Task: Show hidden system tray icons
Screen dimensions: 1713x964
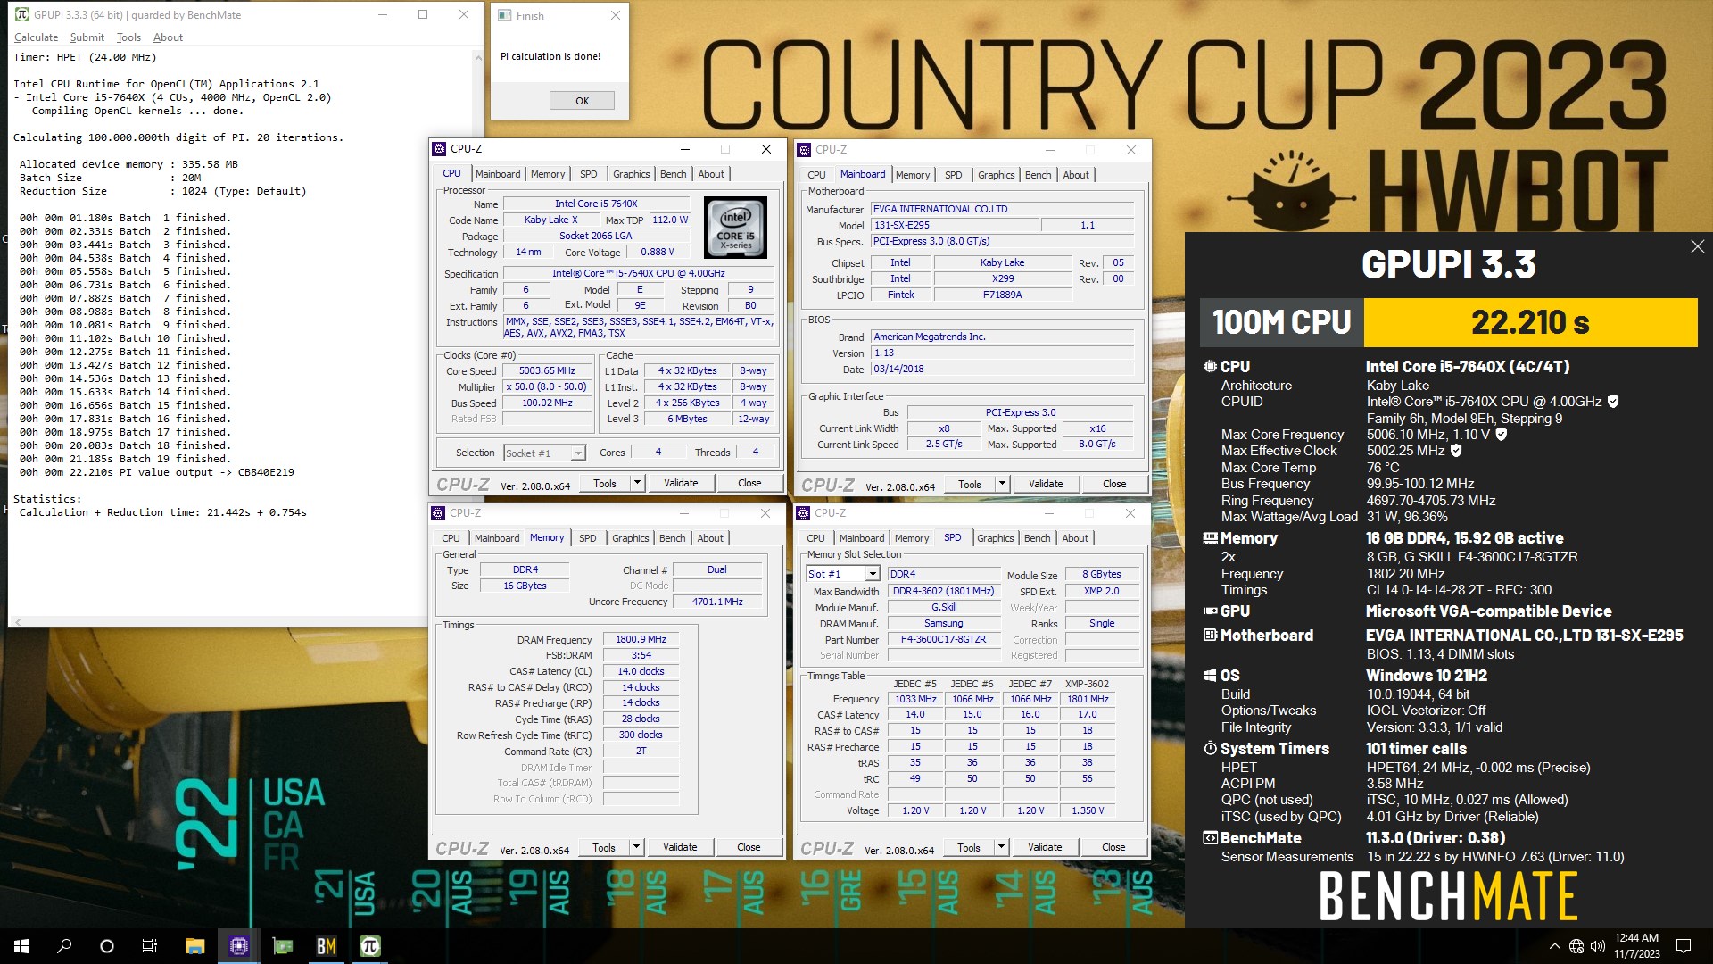Action: 1555,946
